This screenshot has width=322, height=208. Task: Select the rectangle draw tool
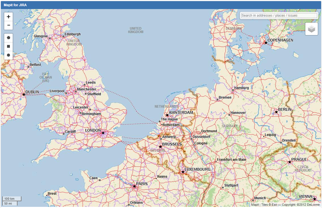pyautogui.click(x=8, y=46)
